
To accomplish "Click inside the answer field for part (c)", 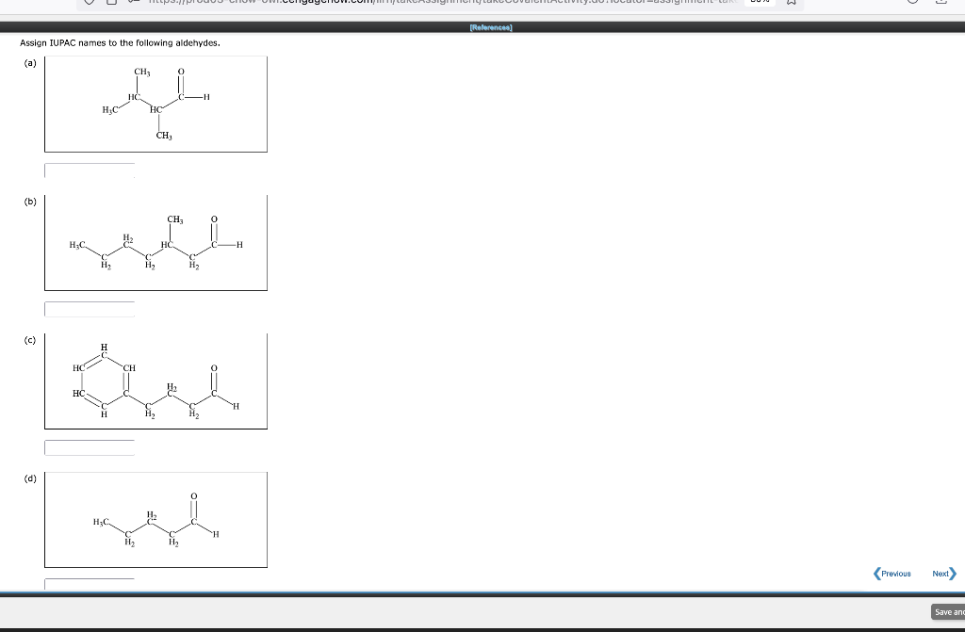I will [x=89, y=447].
